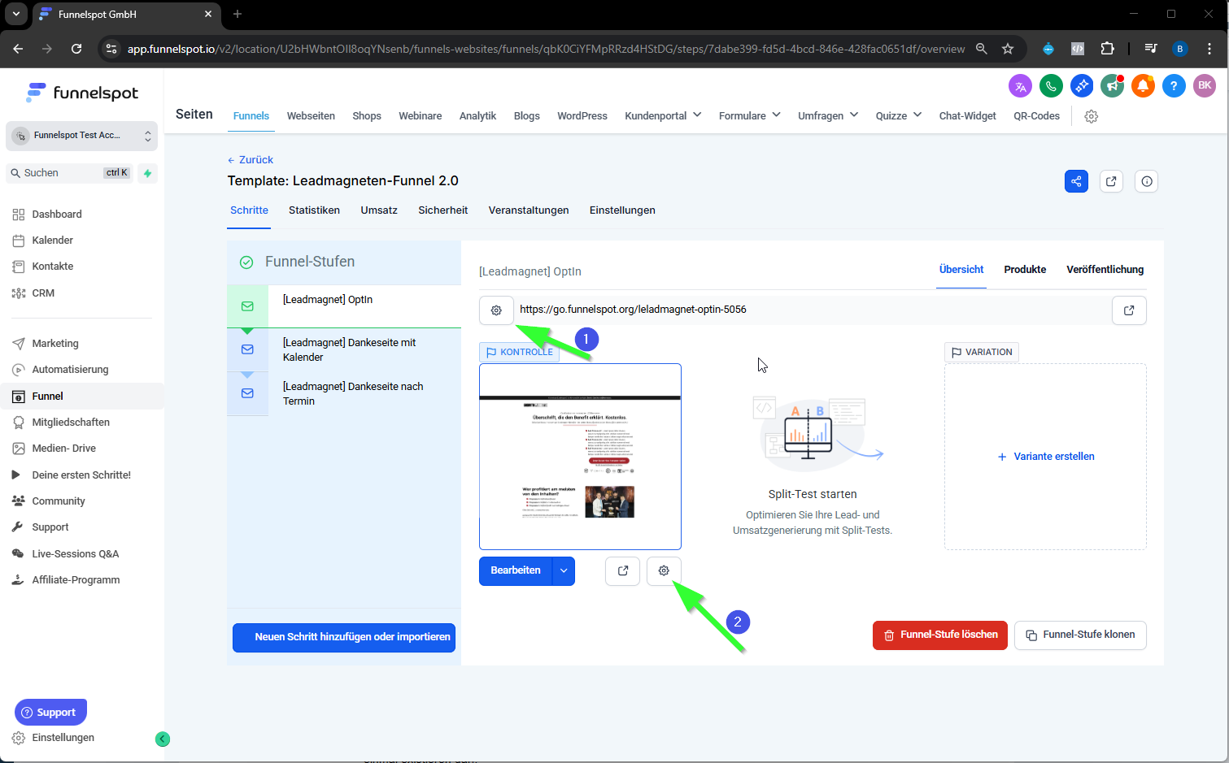This screenshot has height=763, width=1229.
Task: Switch to the Sicherheit tab
Action: coord(443,210)
